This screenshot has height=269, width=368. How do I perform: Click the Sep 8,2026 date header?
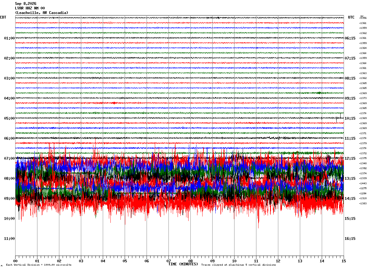[x=26, y=4]
